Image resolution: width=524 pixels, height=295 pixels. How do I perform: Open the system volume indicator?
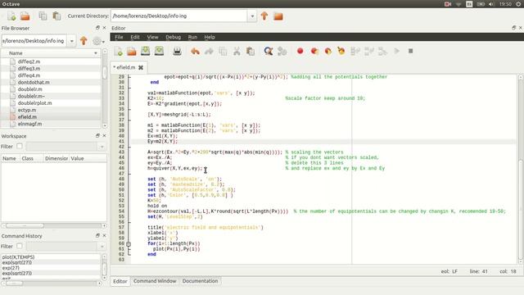tap(491, 4)
